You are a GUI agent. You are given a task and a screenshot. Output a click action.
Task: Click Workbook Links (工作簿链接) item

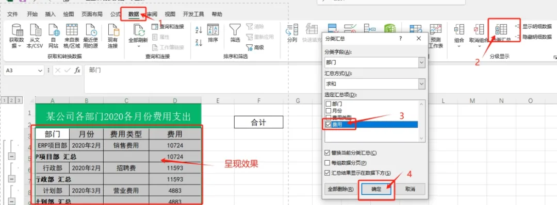(168, 47)
